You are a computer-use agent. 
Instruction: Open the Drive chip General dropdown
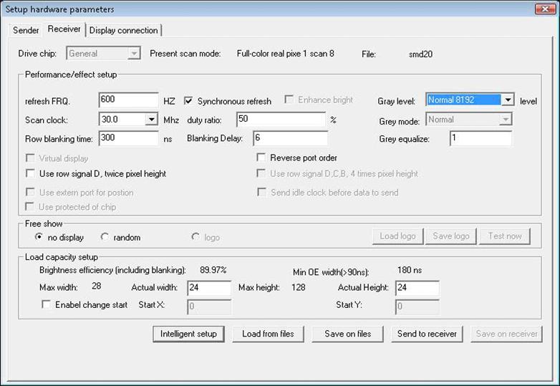[x=104, y=54]
